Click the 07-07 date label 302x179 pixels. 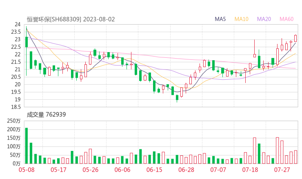(218, 170)
